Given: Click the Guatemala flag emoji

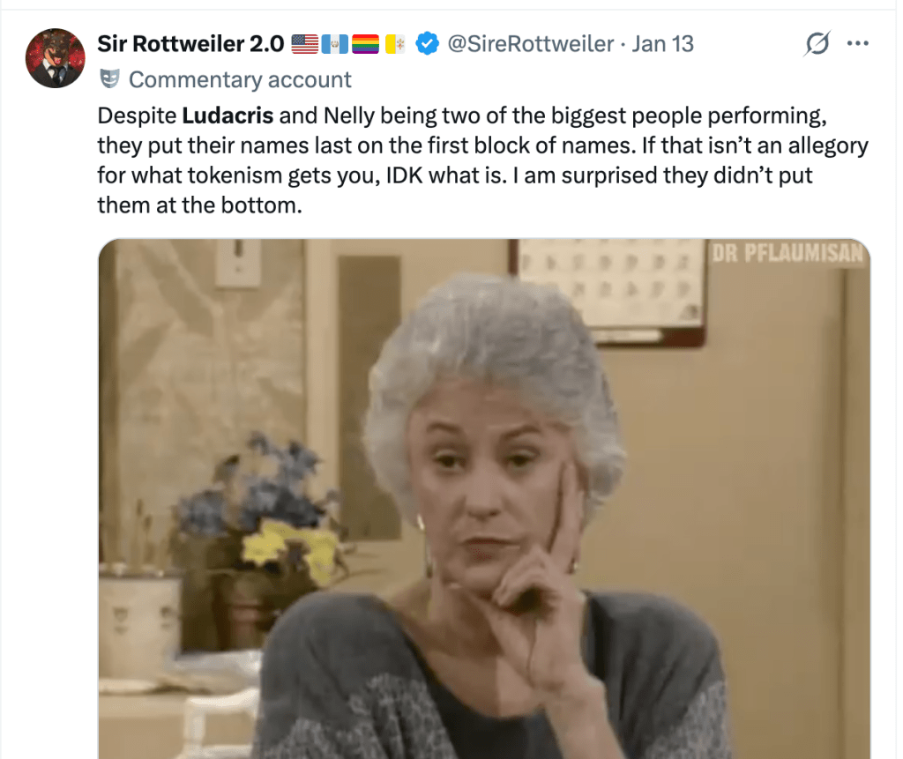Looking at the screenshot, I should tap(334, 44).
